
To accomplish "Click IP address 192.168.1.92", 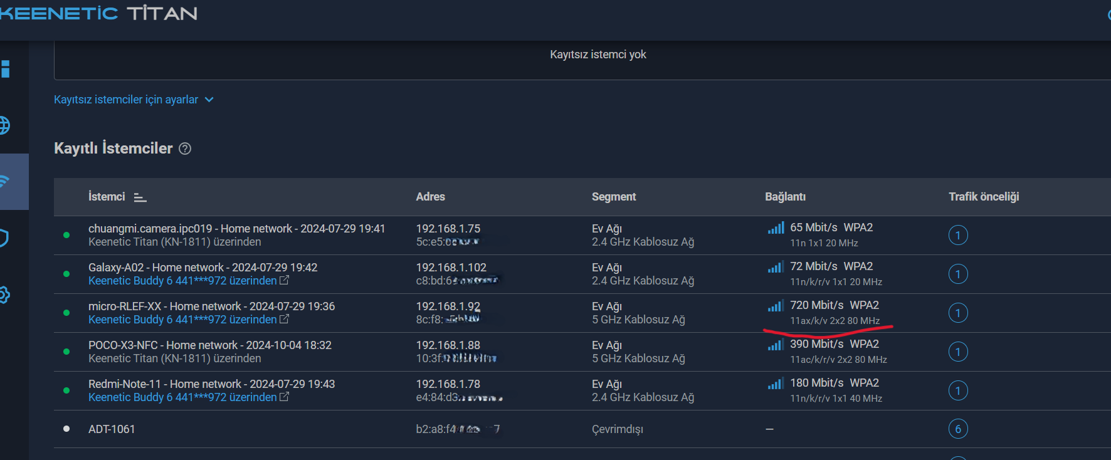I will [x=448, y=306].
